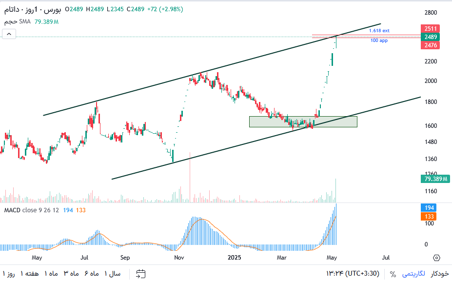The width and height of the screenshot is (452, 283).
Task: Click the green 2489 current price label
Action: tap(430, 37)
